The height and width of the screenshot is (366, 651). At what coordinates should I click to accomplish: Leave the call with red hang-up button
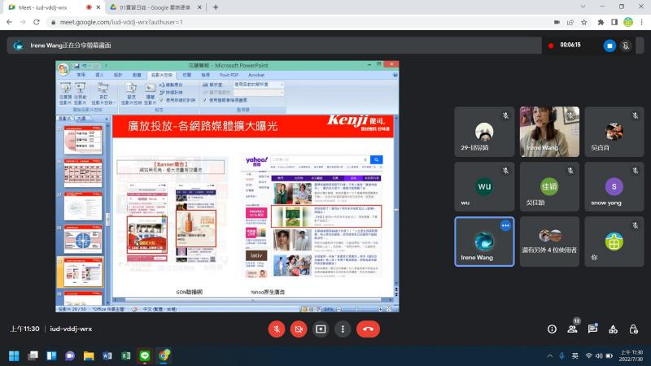point(368,329)
